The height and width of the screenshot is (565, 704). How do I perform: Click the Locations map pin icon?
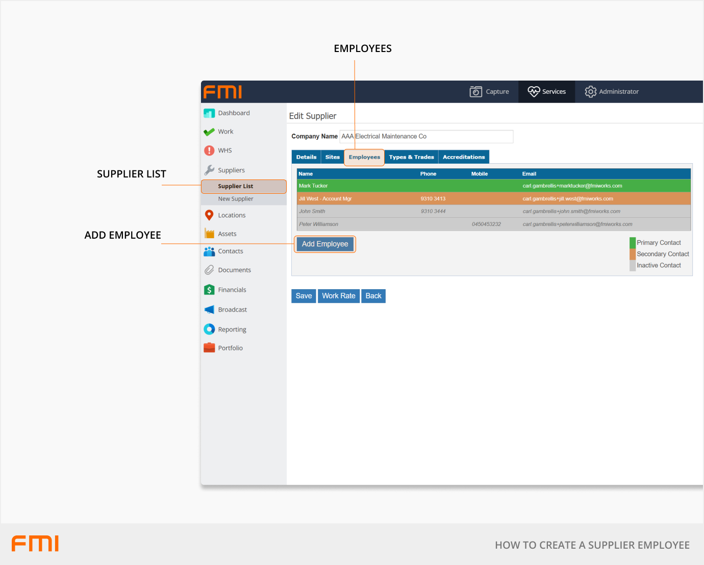[209, 215]
